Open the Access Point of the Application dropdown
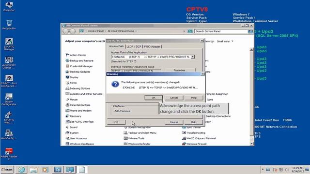This screenshot has height=174, width=310. 193,57
